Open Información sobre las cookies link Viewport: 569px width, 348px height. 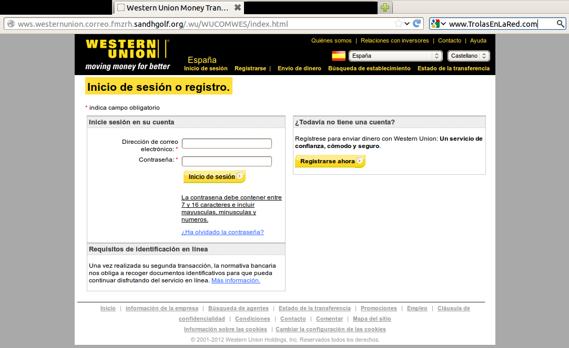tap(226, 329)
